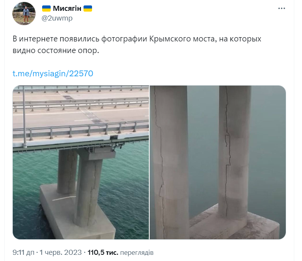Image resolution: width=302 pixels, height=261 pixels.
Task: Click the 1 черв. 2023 date
Action: click(x=60, y=252)
